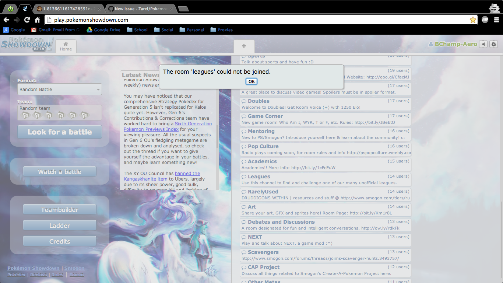Open the Format dropdown showing Random Battle

(x=60, y=89)
